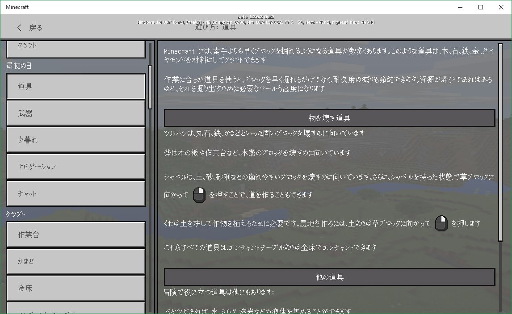The height and width of the screenshot is (314, 512).
Task: Click the line starting くわは土を耕して
Action: (x=322, y=223)
